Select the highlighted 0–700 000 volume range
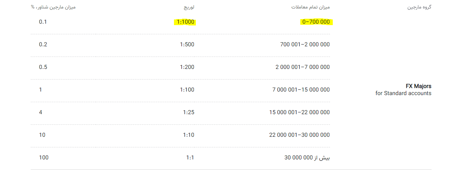 pos(317,22)
